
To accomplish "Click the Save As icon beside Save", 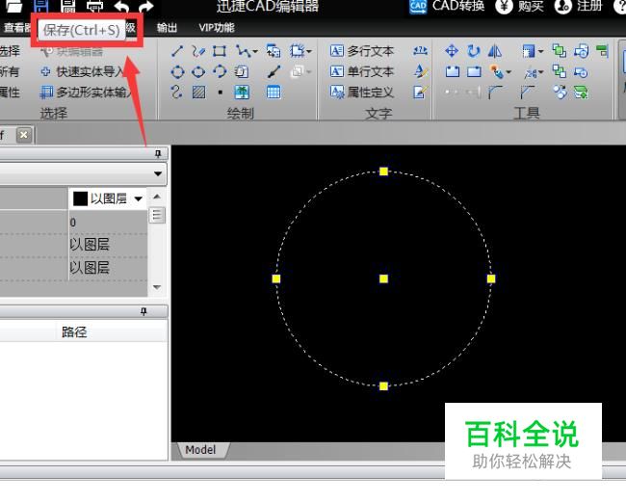I will (x=68, y=6).
